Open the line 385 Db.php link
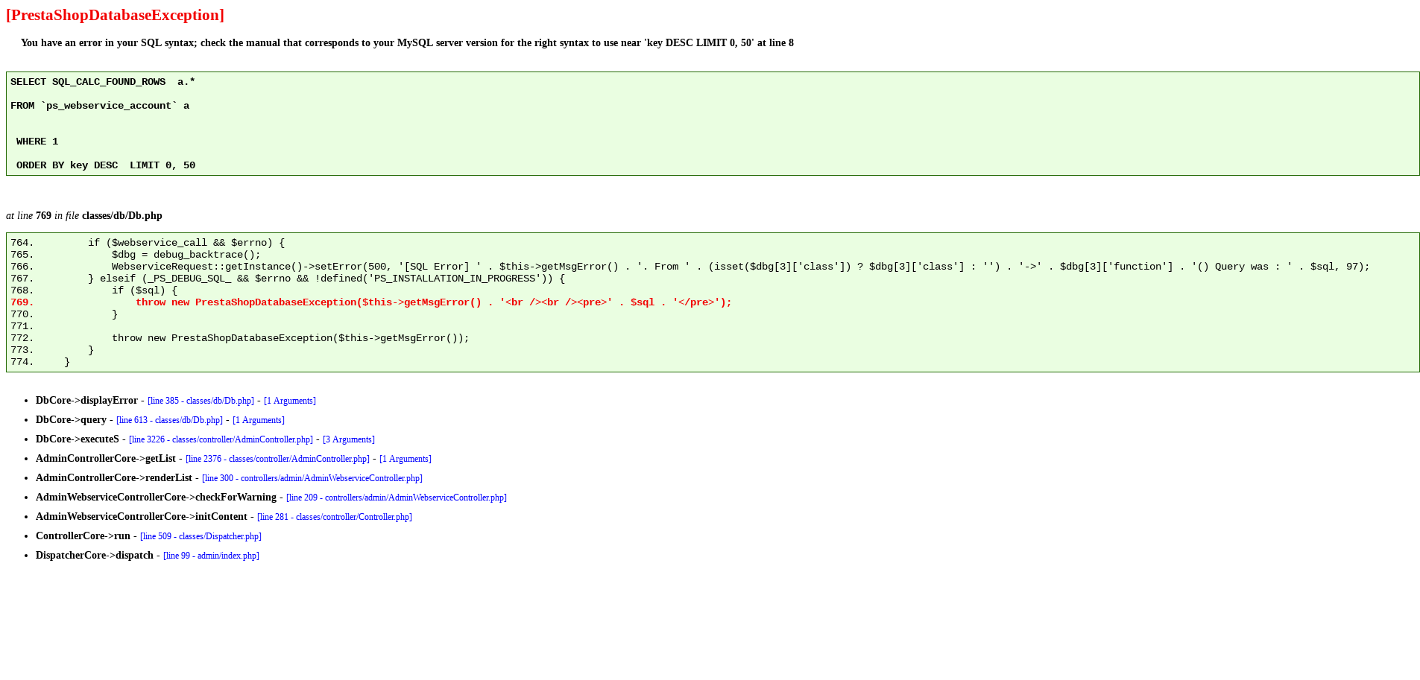This screenshot has height=680, width=1420. point(200,400)
